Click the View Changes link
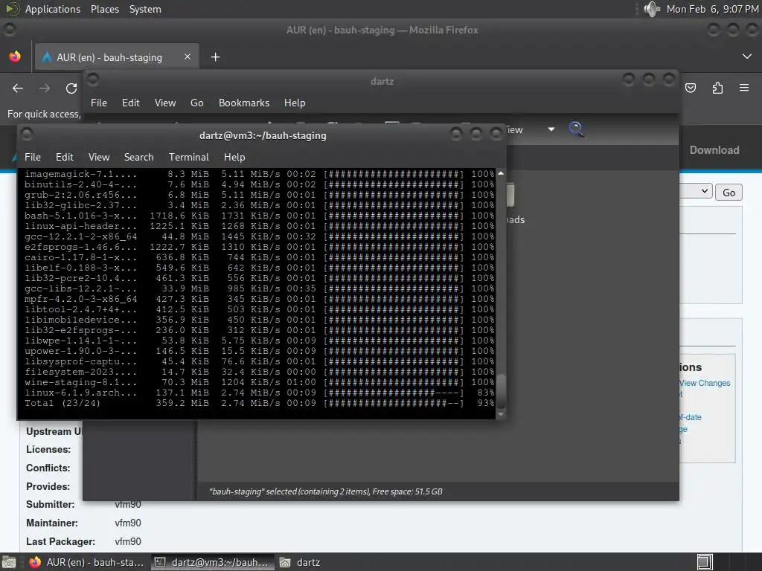Viewport: 762px width, 571px height. (705, 383)
